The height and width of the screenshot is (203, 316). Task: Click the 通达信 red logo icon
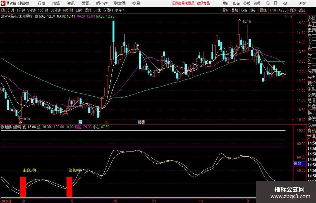pyautogui.click(x=3, y=3)
